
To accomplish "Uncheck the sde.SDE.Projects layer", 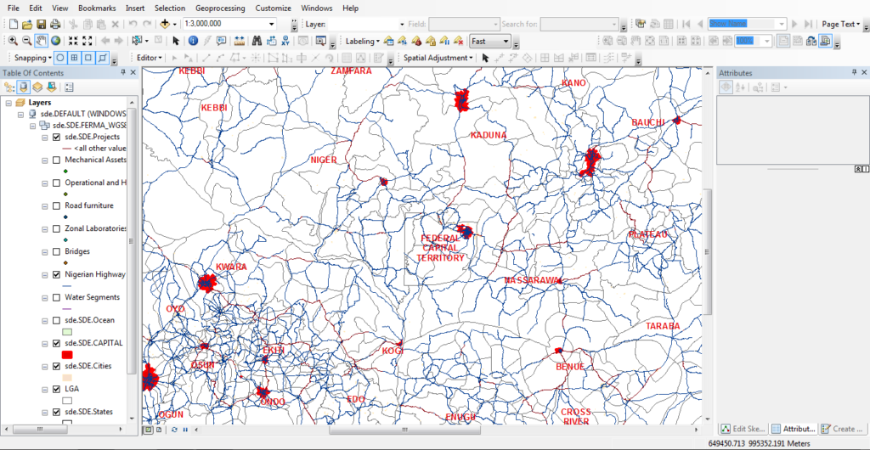I will click(x=56, y=137).
